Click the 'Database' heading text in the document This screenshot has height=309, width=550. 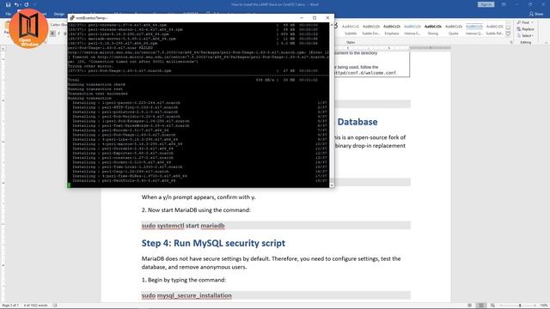[357, 122]
